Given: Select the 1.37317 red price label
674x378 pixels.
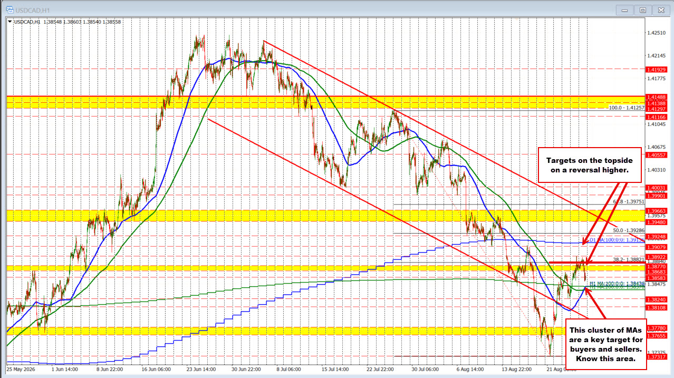Looking at the screenshot, I should tap(657, 357).
